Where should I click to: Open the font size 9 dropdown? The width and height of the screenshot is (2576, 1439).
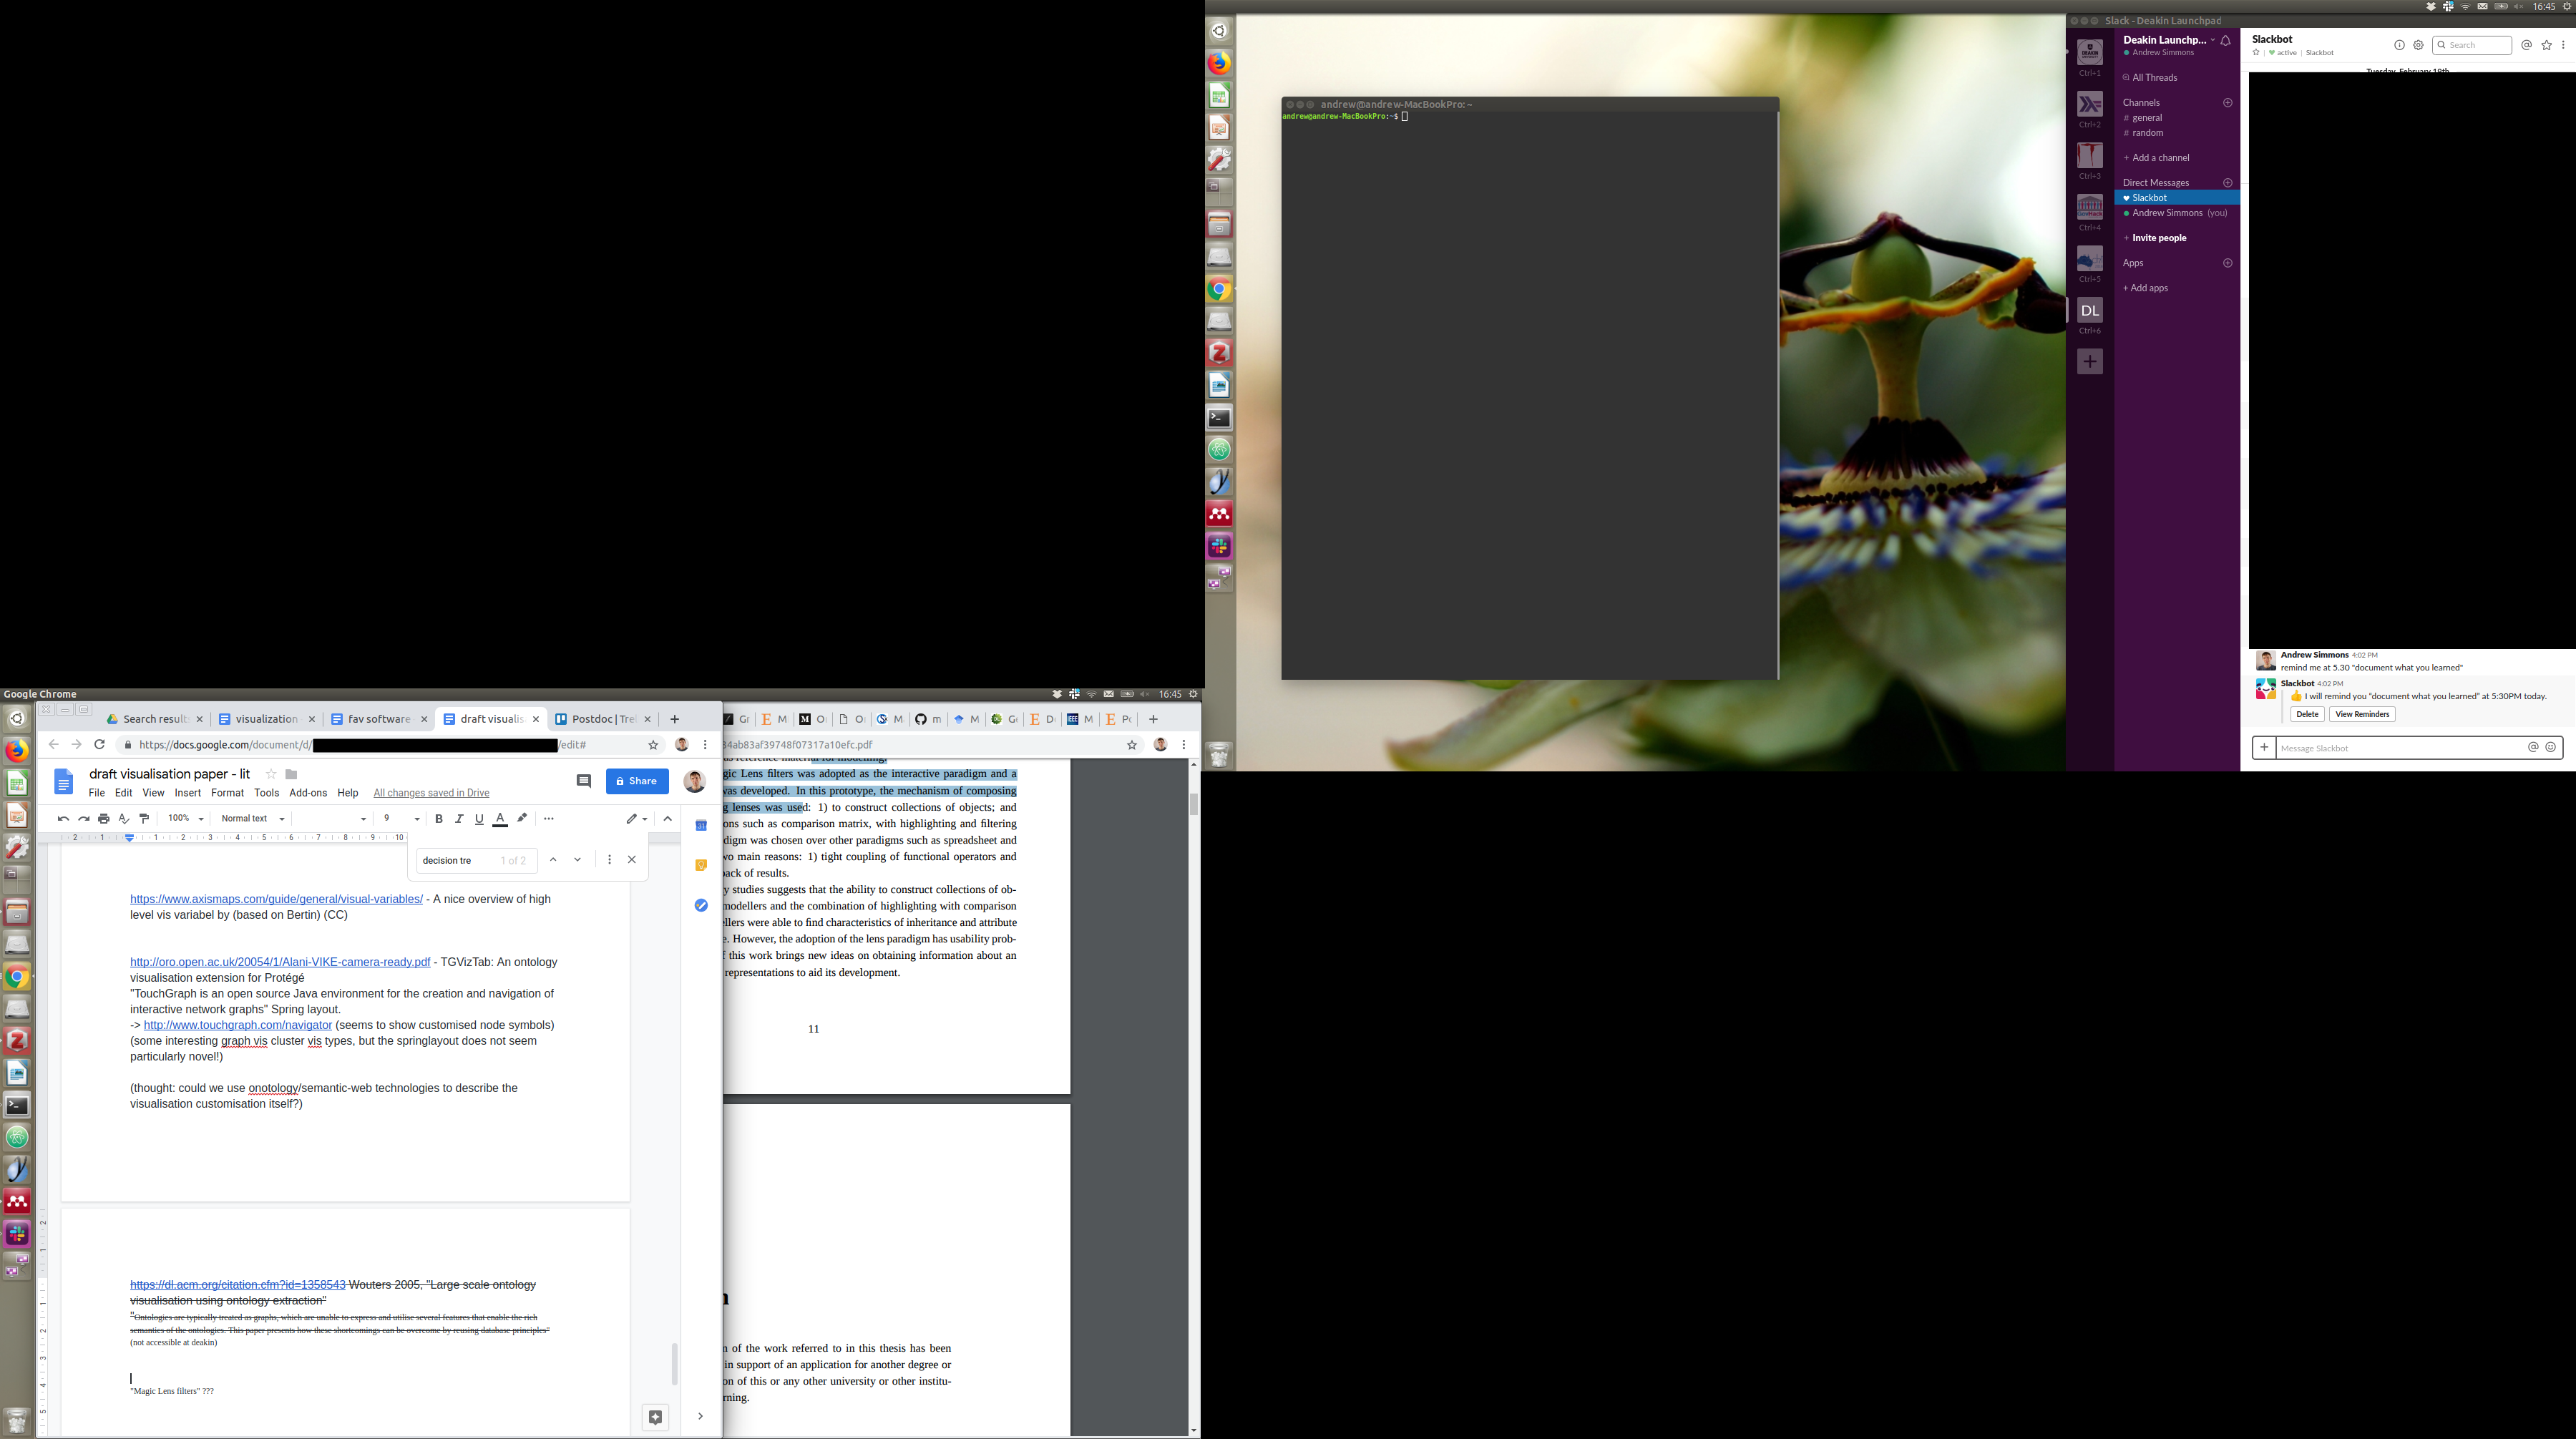pos(401,819)
